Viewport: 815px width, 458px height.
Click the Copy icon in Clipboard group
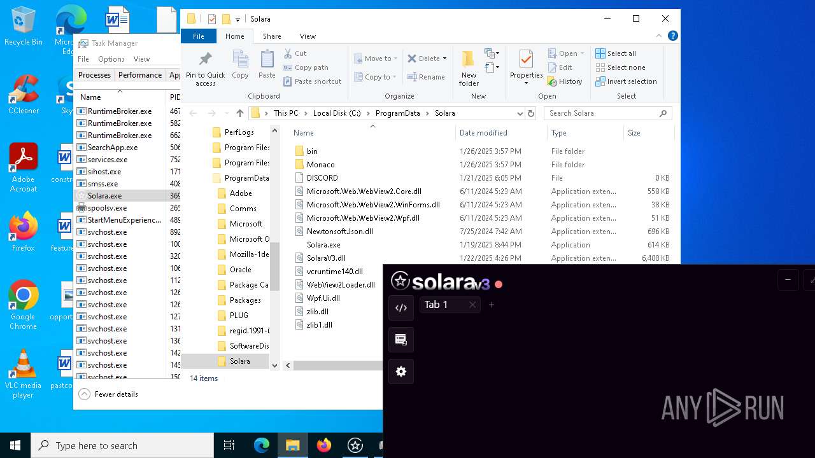click(x=240, y=65)
